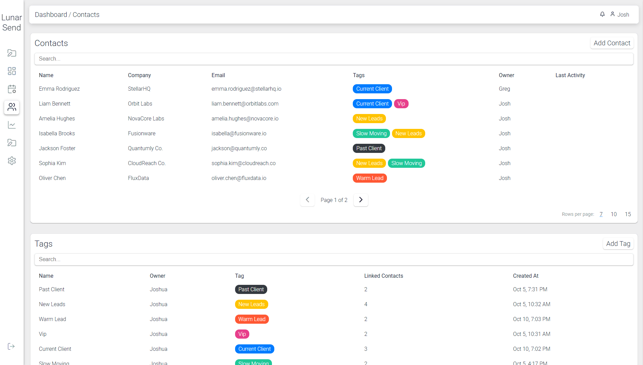Click the logout icon at sidebar bottom
This screenshot has width=643, height=365.
click(x=11, y=346)
